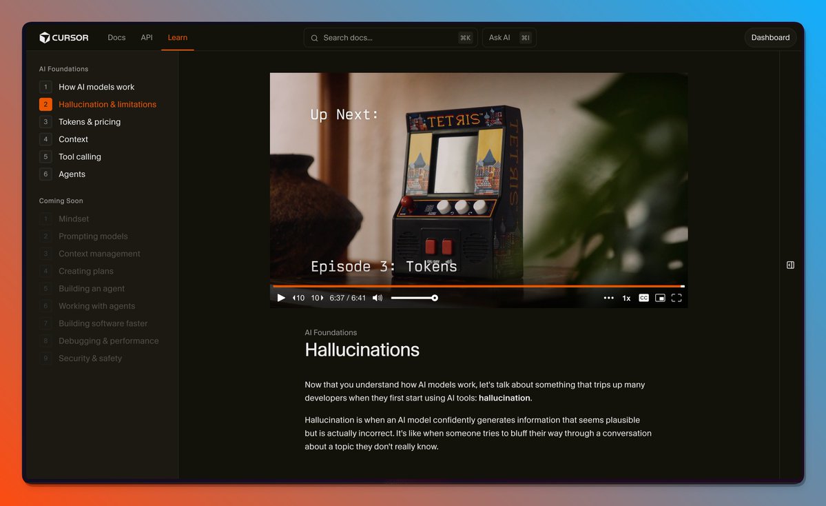Viewport: 826px width, 506px height.
Task: Click the Hallucinations heading
Action: click(362, 350)
